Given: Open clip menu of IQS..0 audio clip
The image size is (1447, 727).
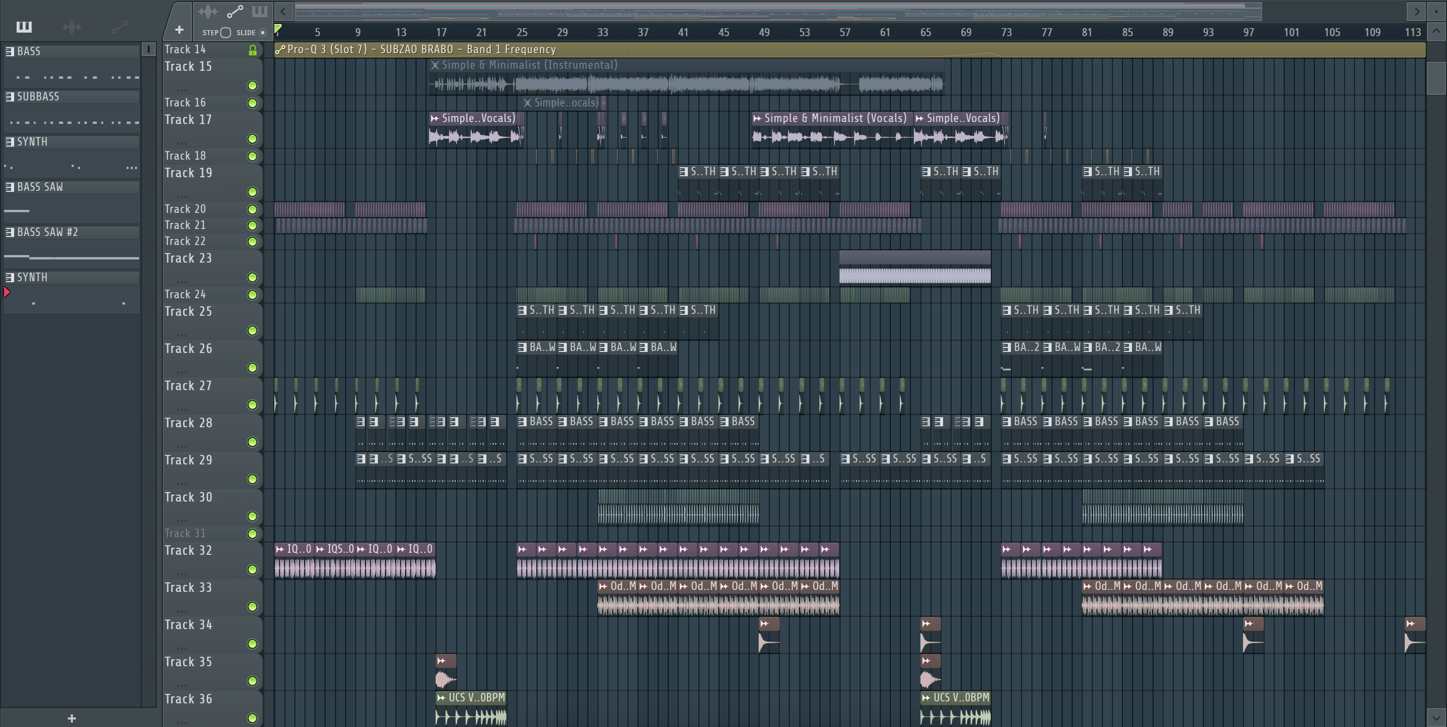Looking at the screenshot, I should pos(320,549).
